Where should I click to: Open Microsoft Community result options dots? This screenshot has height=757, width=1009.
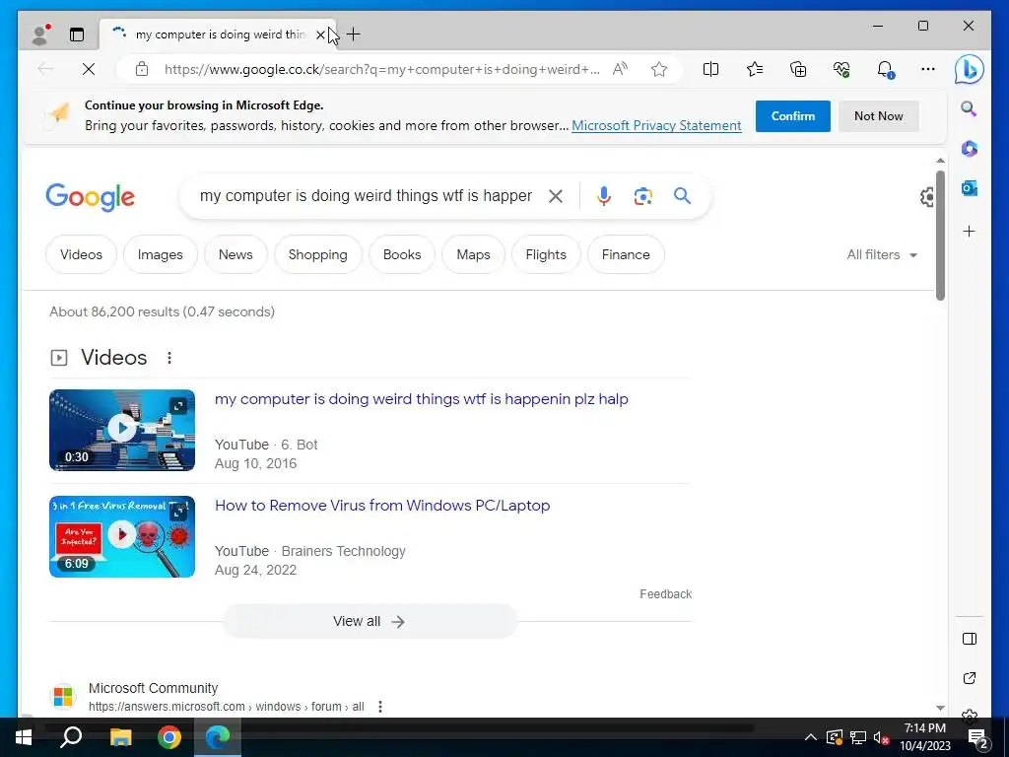[x=380, y=707]
